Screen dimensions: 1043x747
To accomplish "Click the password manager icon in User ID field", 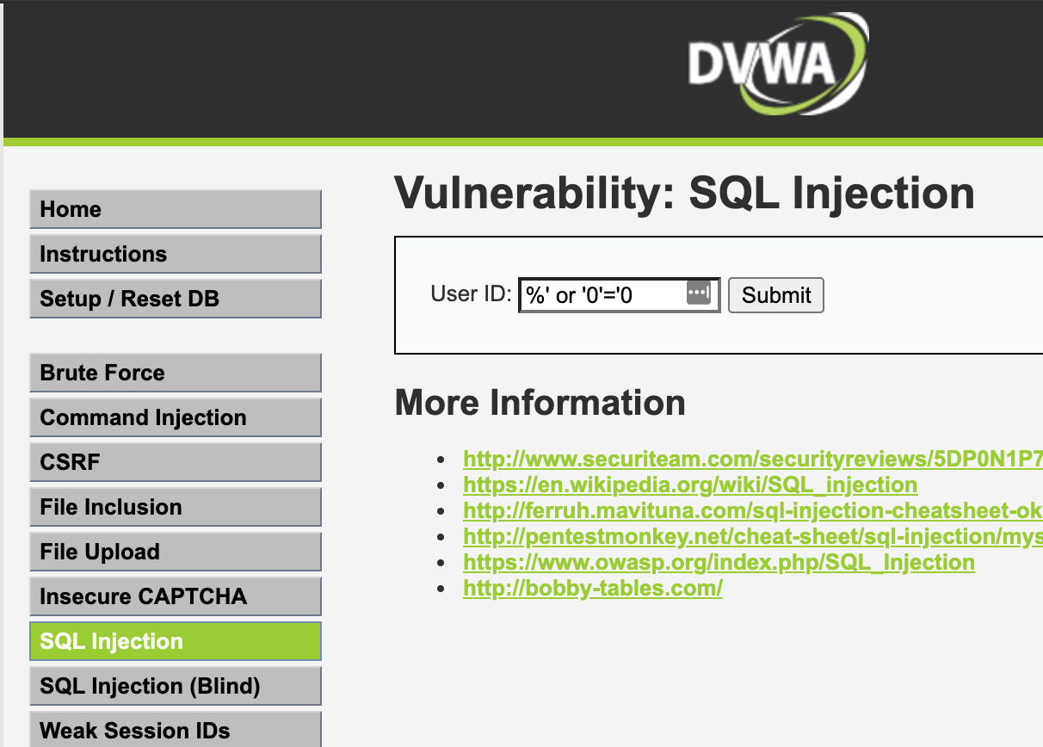I will [x=699, y=294].
